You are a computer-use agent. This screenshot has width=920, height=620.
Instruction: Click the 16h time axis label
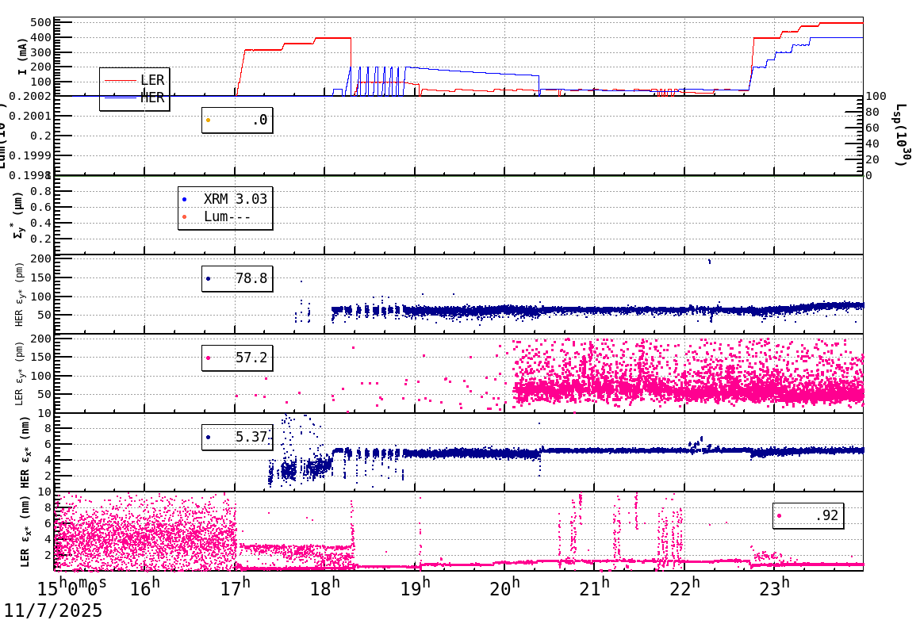tap(145, 587)
